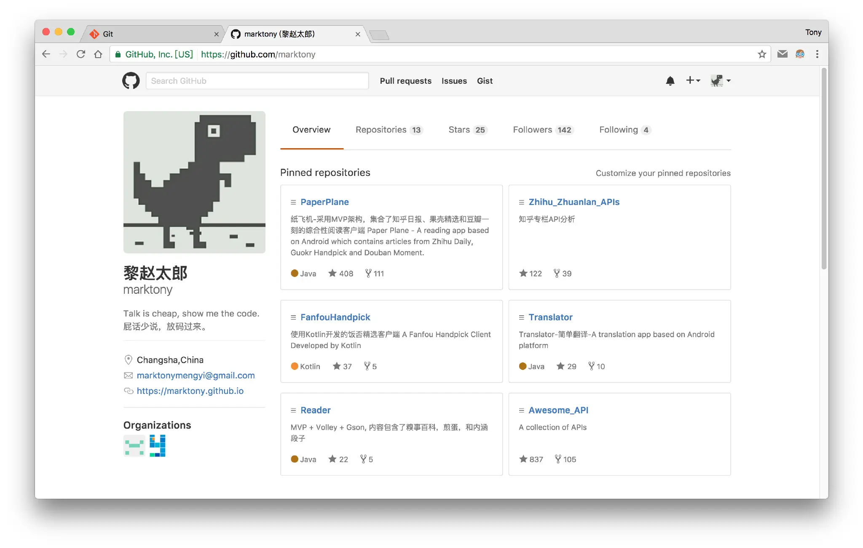Screen dimensions: 863x548
Task: Open a new browser tab
Action: pos(379,35)
